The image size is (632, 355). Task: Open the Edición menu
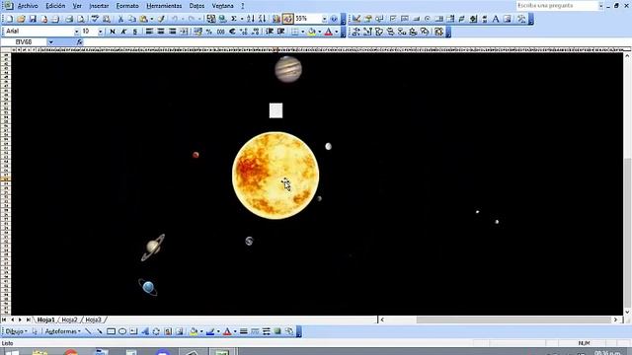click(x=55, y=6)
